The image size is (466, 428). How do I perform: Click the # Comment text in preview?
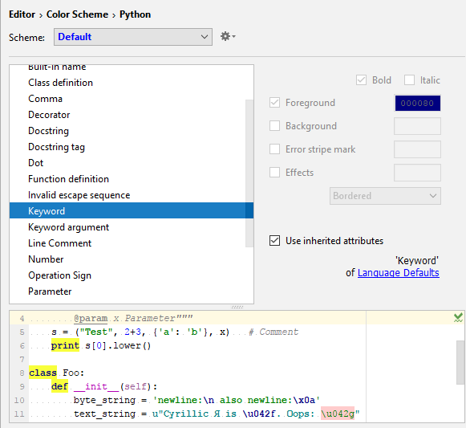click(274, 332)
